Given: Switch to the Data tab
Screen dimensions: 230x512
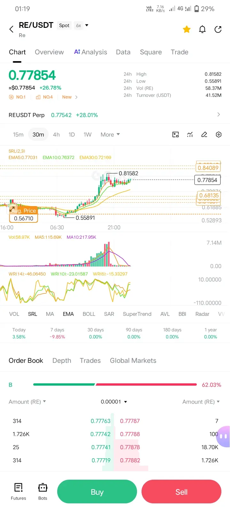Looking at the screenshot, I should 123,52.
